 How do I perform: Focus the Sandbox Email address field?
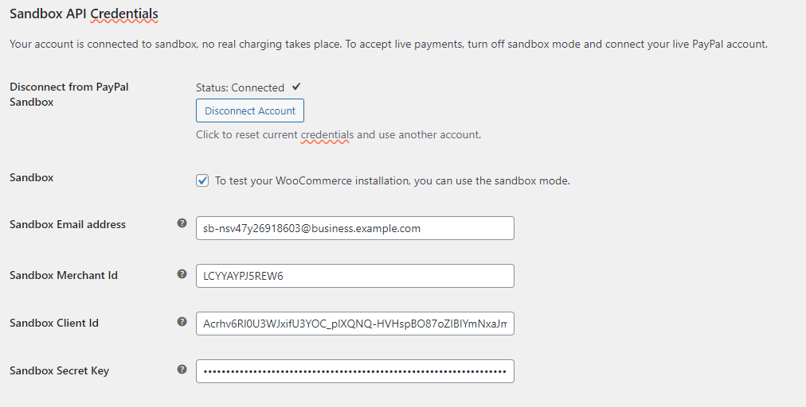tap(354, 228)
